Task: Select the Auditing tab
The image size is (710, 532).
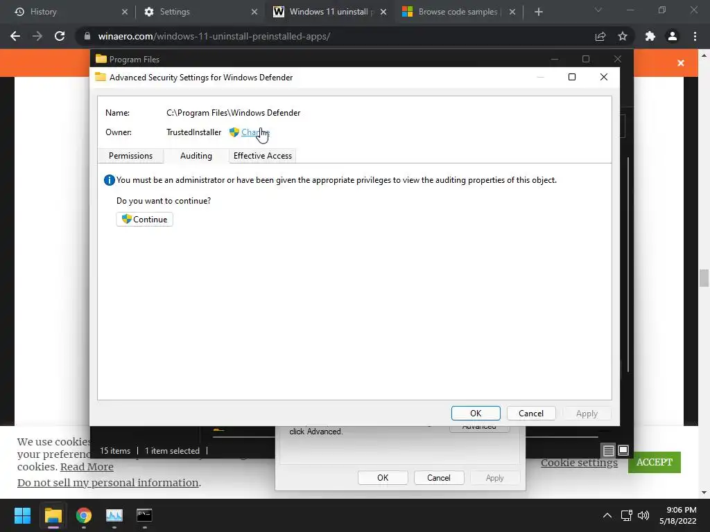Action: click(x=196, y=156)
